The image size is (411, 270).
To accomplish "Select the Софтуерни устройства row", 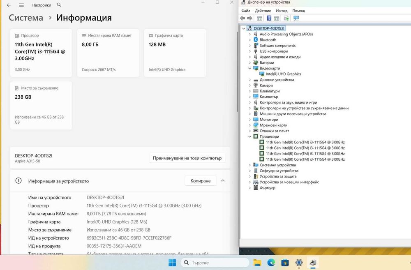I will pyautogui.click(x=279, y=171).
